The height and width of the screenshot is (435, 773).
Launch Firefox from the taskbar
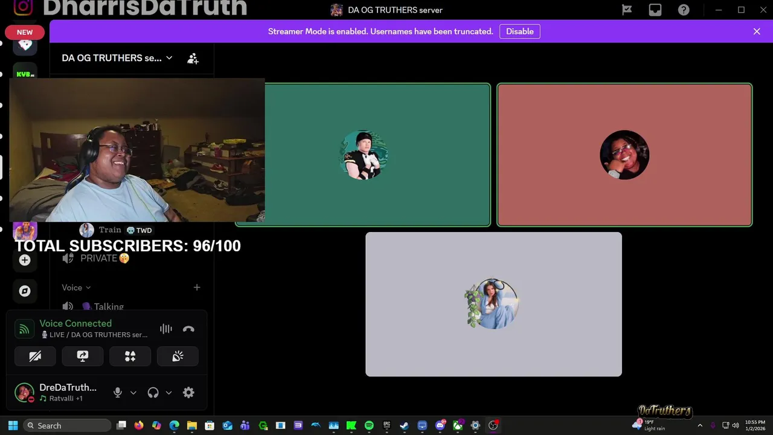(x=139, y=425)
